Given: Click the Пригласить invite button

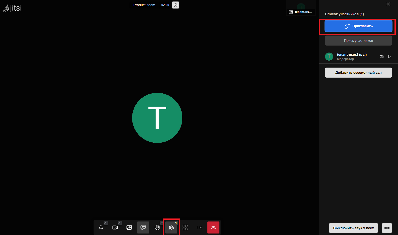Looking at the screenshot, I should coord(358,26).
